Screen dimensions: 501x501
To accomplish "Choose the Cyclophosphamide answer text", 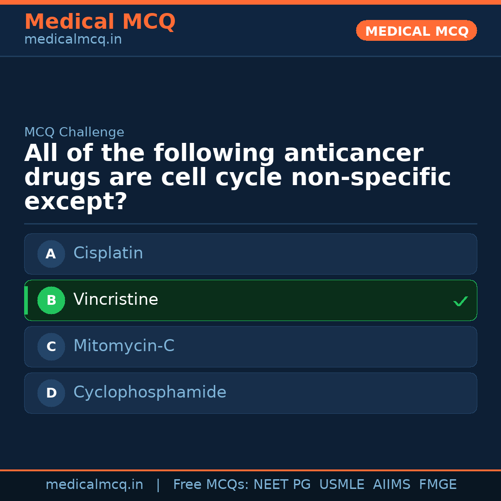I will pyautogui.click(x=150, y=392).
